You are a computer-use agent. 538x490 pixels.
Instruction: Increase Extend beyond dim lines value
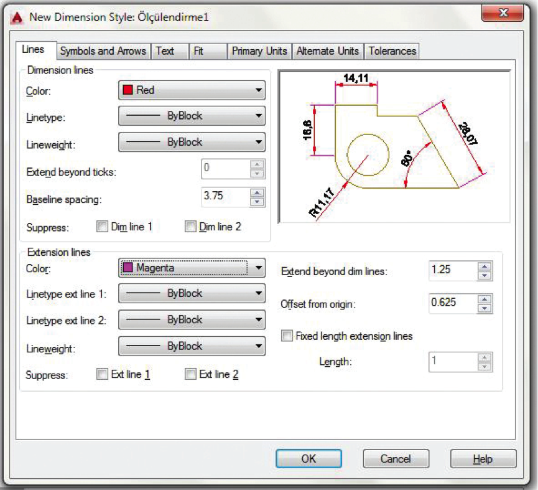(x=485, y=266)
